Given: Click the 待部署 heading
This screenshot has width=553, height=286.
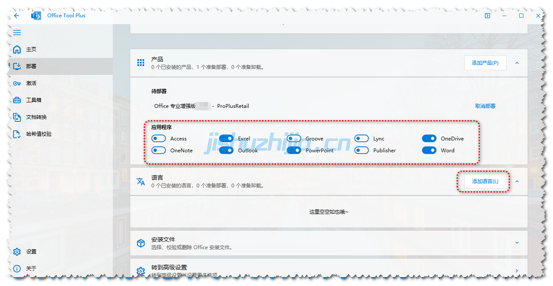Looking at the screenshot, I should [x=159, y=91].
